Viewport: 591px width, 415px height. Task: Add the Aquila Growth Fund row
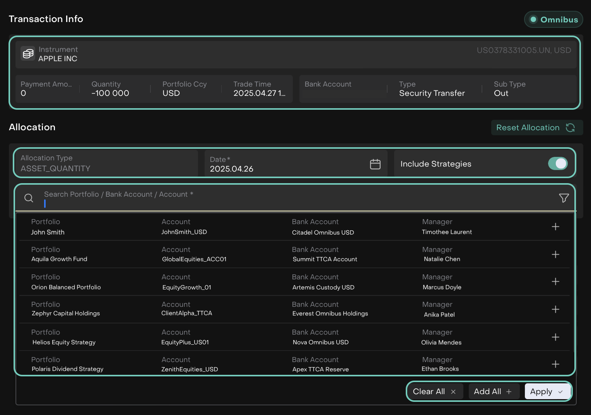[555, 255]
